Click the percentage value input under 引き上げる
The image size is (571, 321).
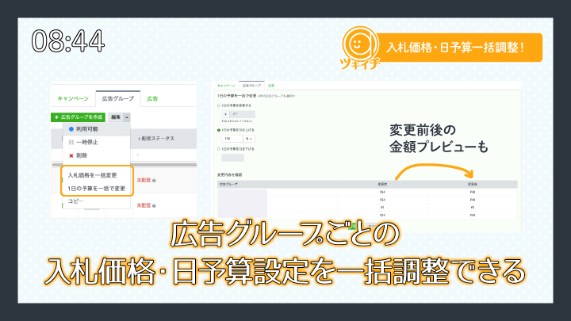click(232, 139)
